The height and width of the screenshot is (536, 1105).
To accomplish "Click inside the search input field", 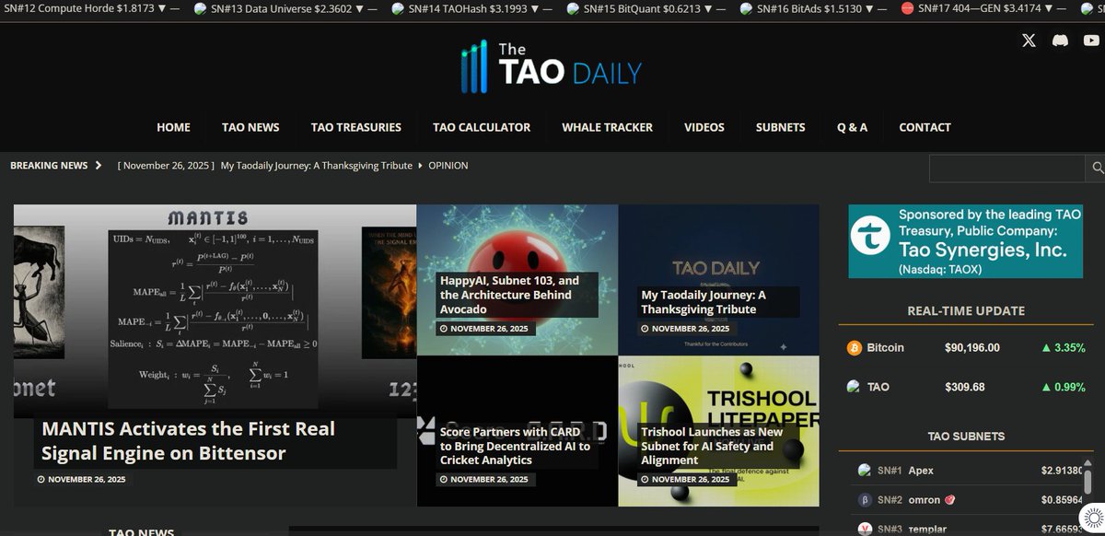I will (x=1008, y=169).
